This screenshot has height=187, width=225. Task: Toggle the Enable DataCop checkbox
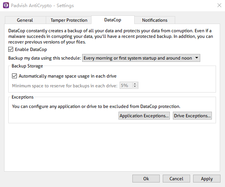[11, 49]
